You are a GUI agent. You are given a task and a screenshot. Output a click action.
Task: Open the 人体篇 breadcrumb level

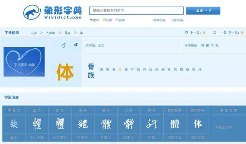[x=50, y=33]
